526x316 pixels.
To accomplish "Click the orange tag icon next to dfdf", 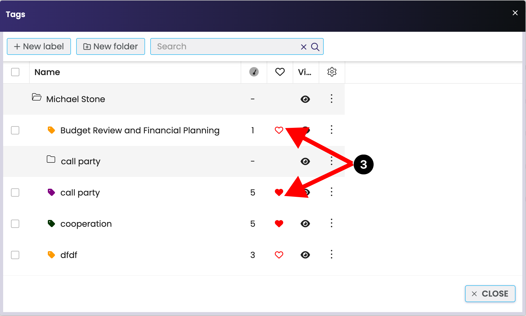I will [x=51, y=255].
